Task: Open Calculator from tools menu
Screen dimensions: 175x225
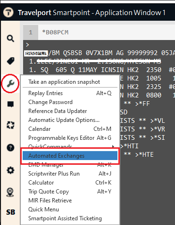Action: (70, 183)
